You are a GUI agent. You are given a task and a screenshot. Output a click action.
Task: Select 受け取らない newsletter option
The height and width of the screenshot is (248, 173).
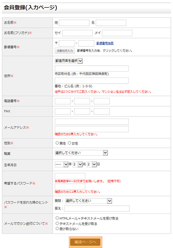point(57,229)
